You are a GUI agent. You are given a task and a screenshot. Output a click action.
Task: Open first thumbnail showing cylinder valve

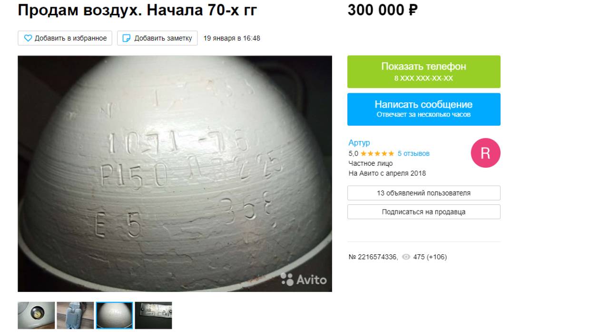(36, 315)
